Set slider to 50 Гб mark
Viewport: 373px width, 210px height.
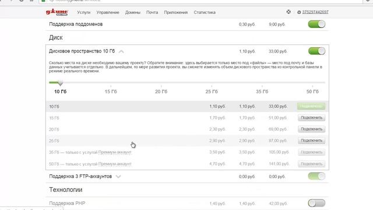pos(312,92)
